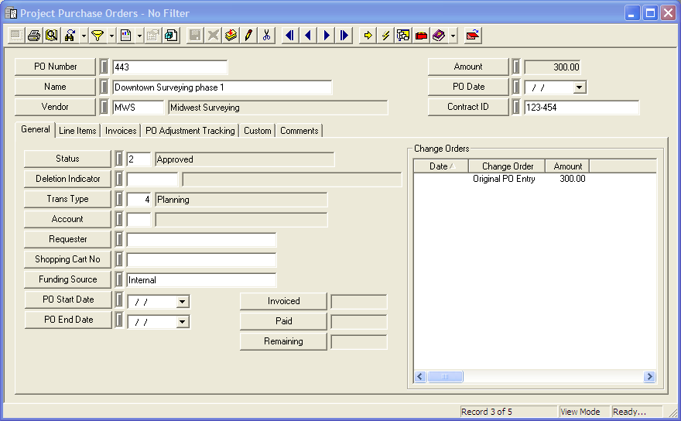Screen dimensions: 681x421
Task: Select the Original PO Entry row
Action: point(535,179)
